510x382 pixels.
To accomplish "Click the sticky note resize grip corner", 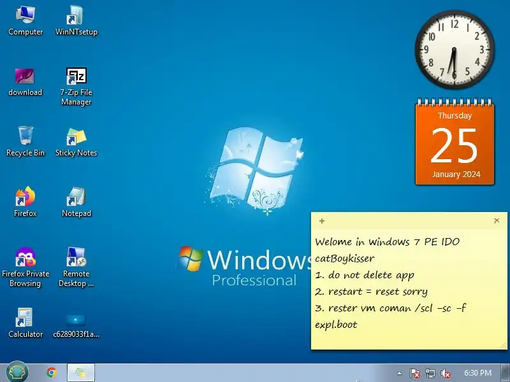I will pyautogui.click(x=504, y=346).
